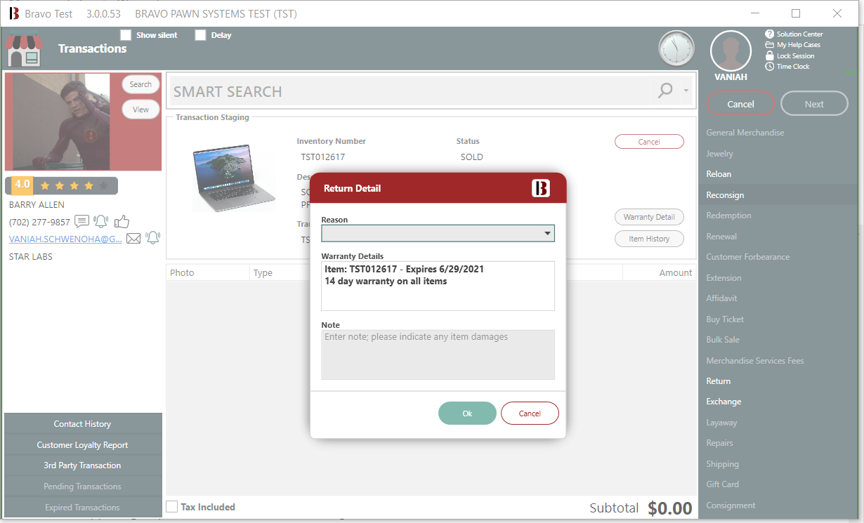Click the Transactions storefront icon
864x523 pixels.
23,49
